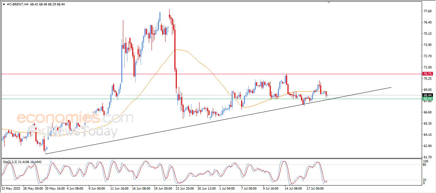Select the gray chart shift triangle marker

[329, 2]
